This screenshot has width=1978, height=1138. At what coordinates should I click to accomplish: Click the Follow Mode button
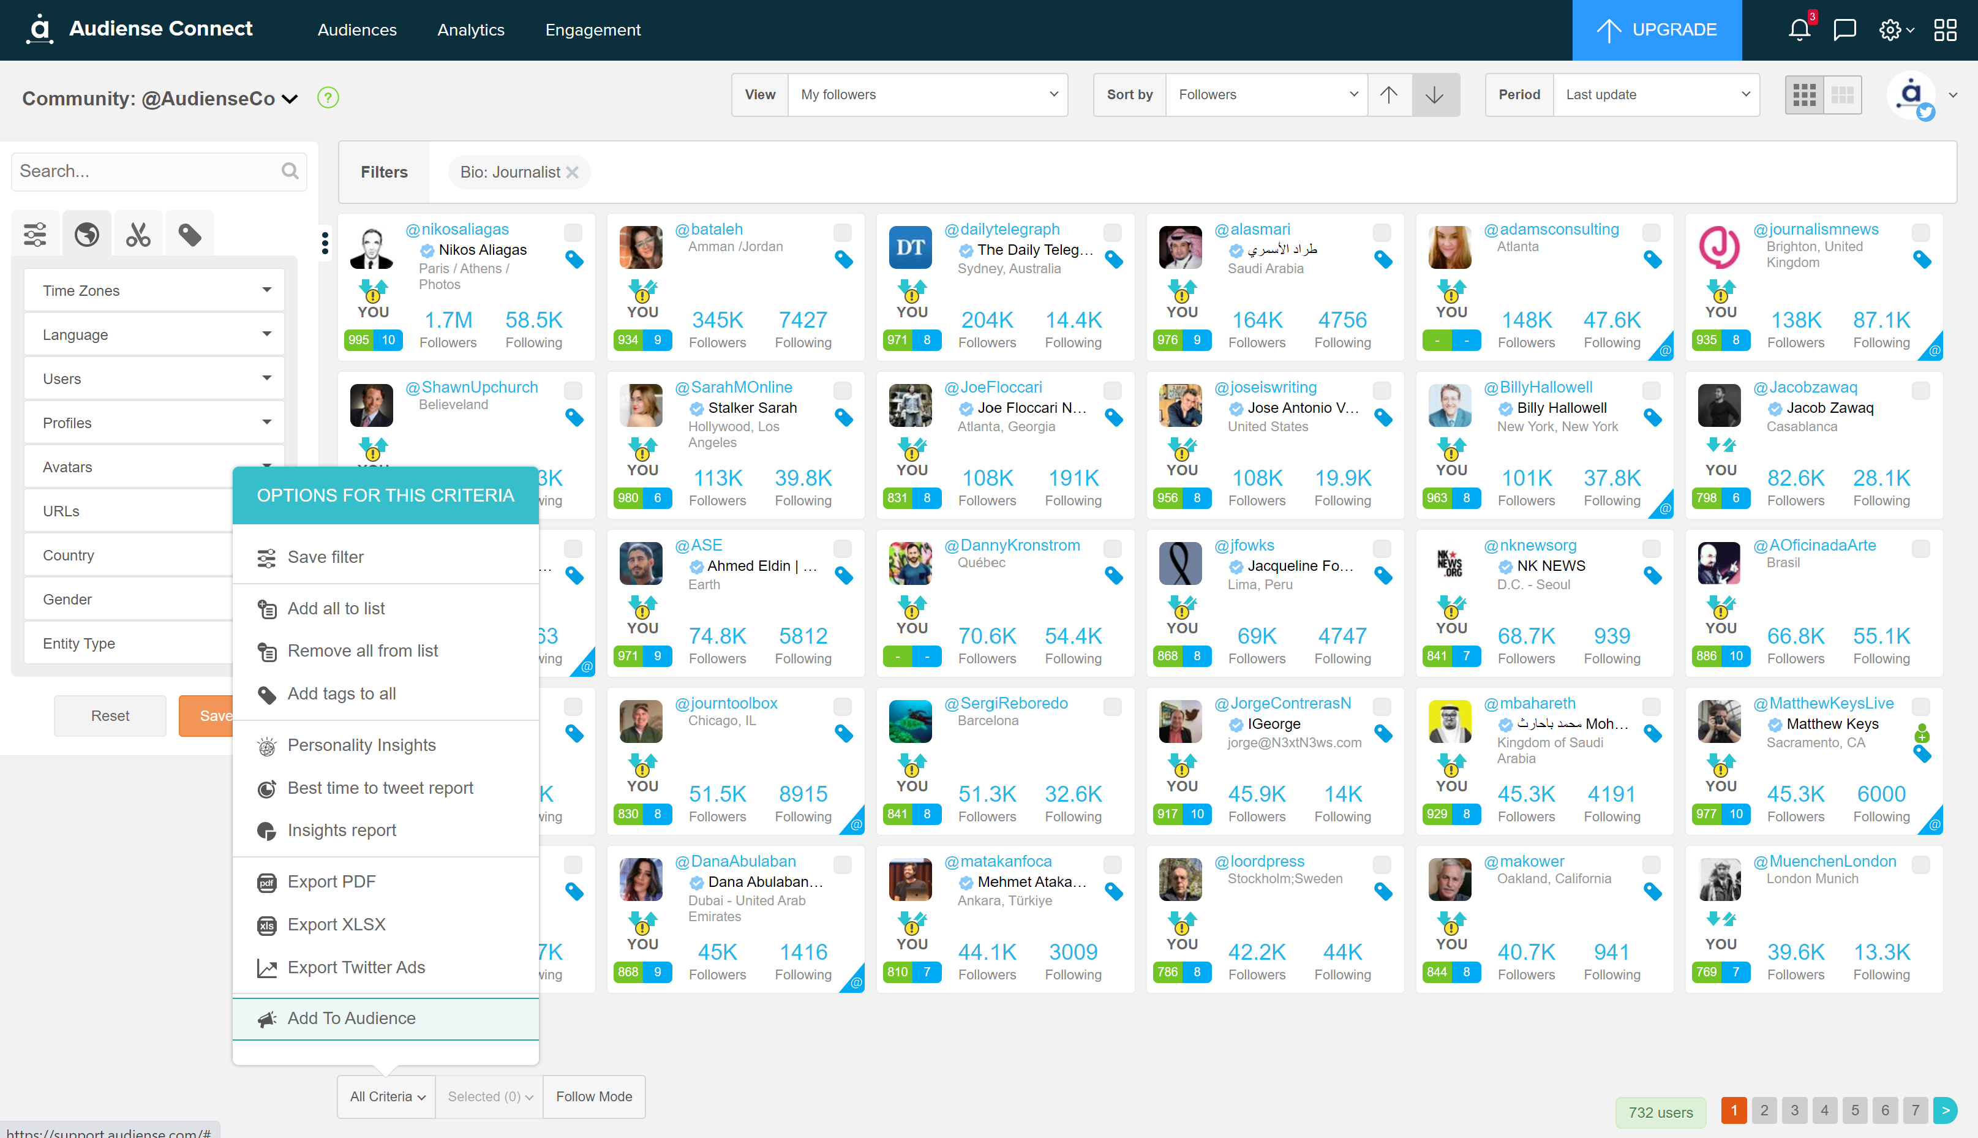click(594, 1096)
